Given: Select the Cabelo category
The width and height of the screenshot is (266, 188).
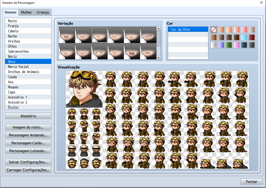Looking at the screenshot, I should [x=28, y=31].
